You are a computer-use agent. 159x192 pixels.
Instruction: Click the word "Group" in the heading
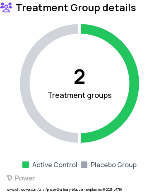pyautogui.click(x=85, y=8)
